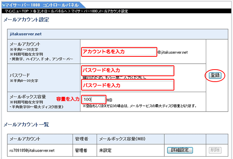Open the マイメニューTOP breadcrumb link

point(17,11)
